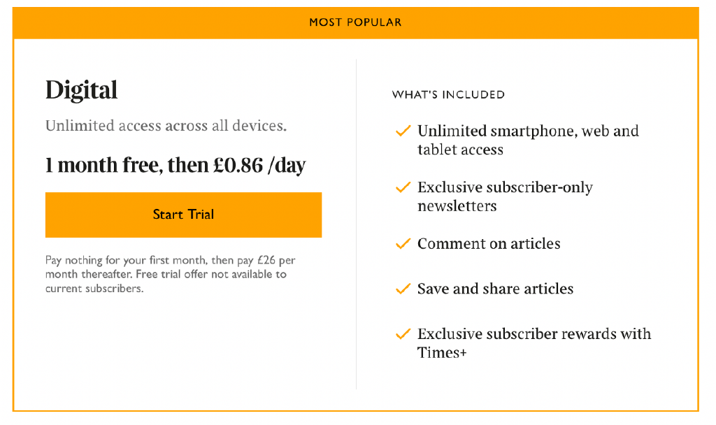Screen dimensions: 716x425
Task: Click checkmark next to Save and share articles
Action: tap(403, 289)
